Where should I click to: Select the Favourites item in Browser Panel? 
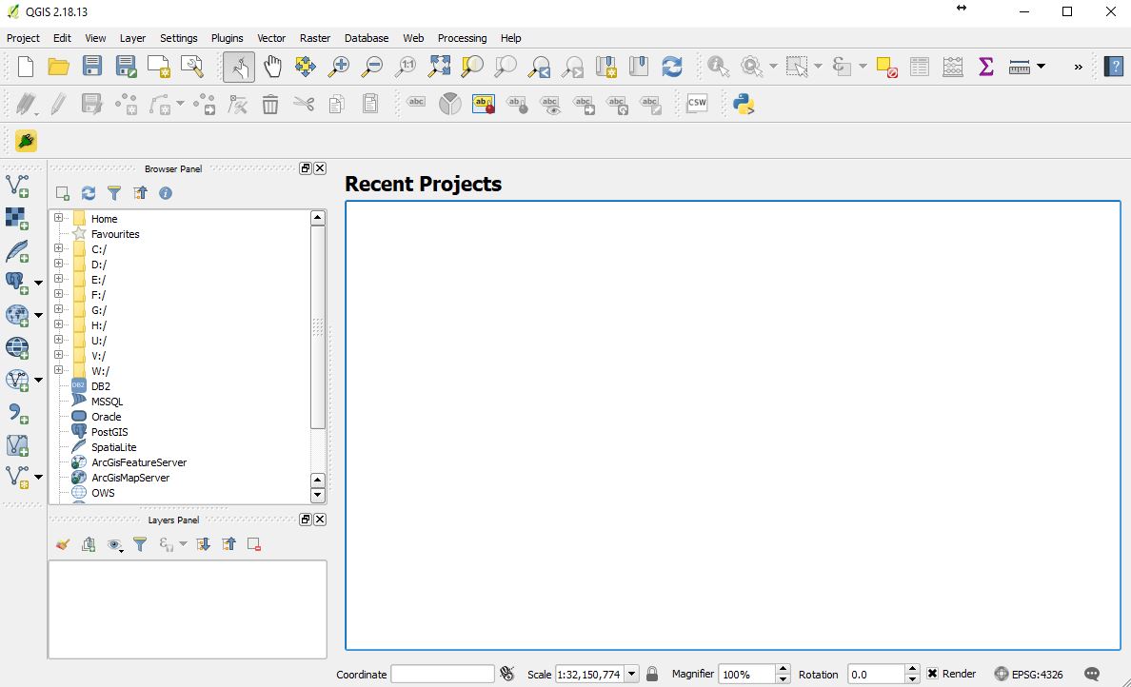115,233
